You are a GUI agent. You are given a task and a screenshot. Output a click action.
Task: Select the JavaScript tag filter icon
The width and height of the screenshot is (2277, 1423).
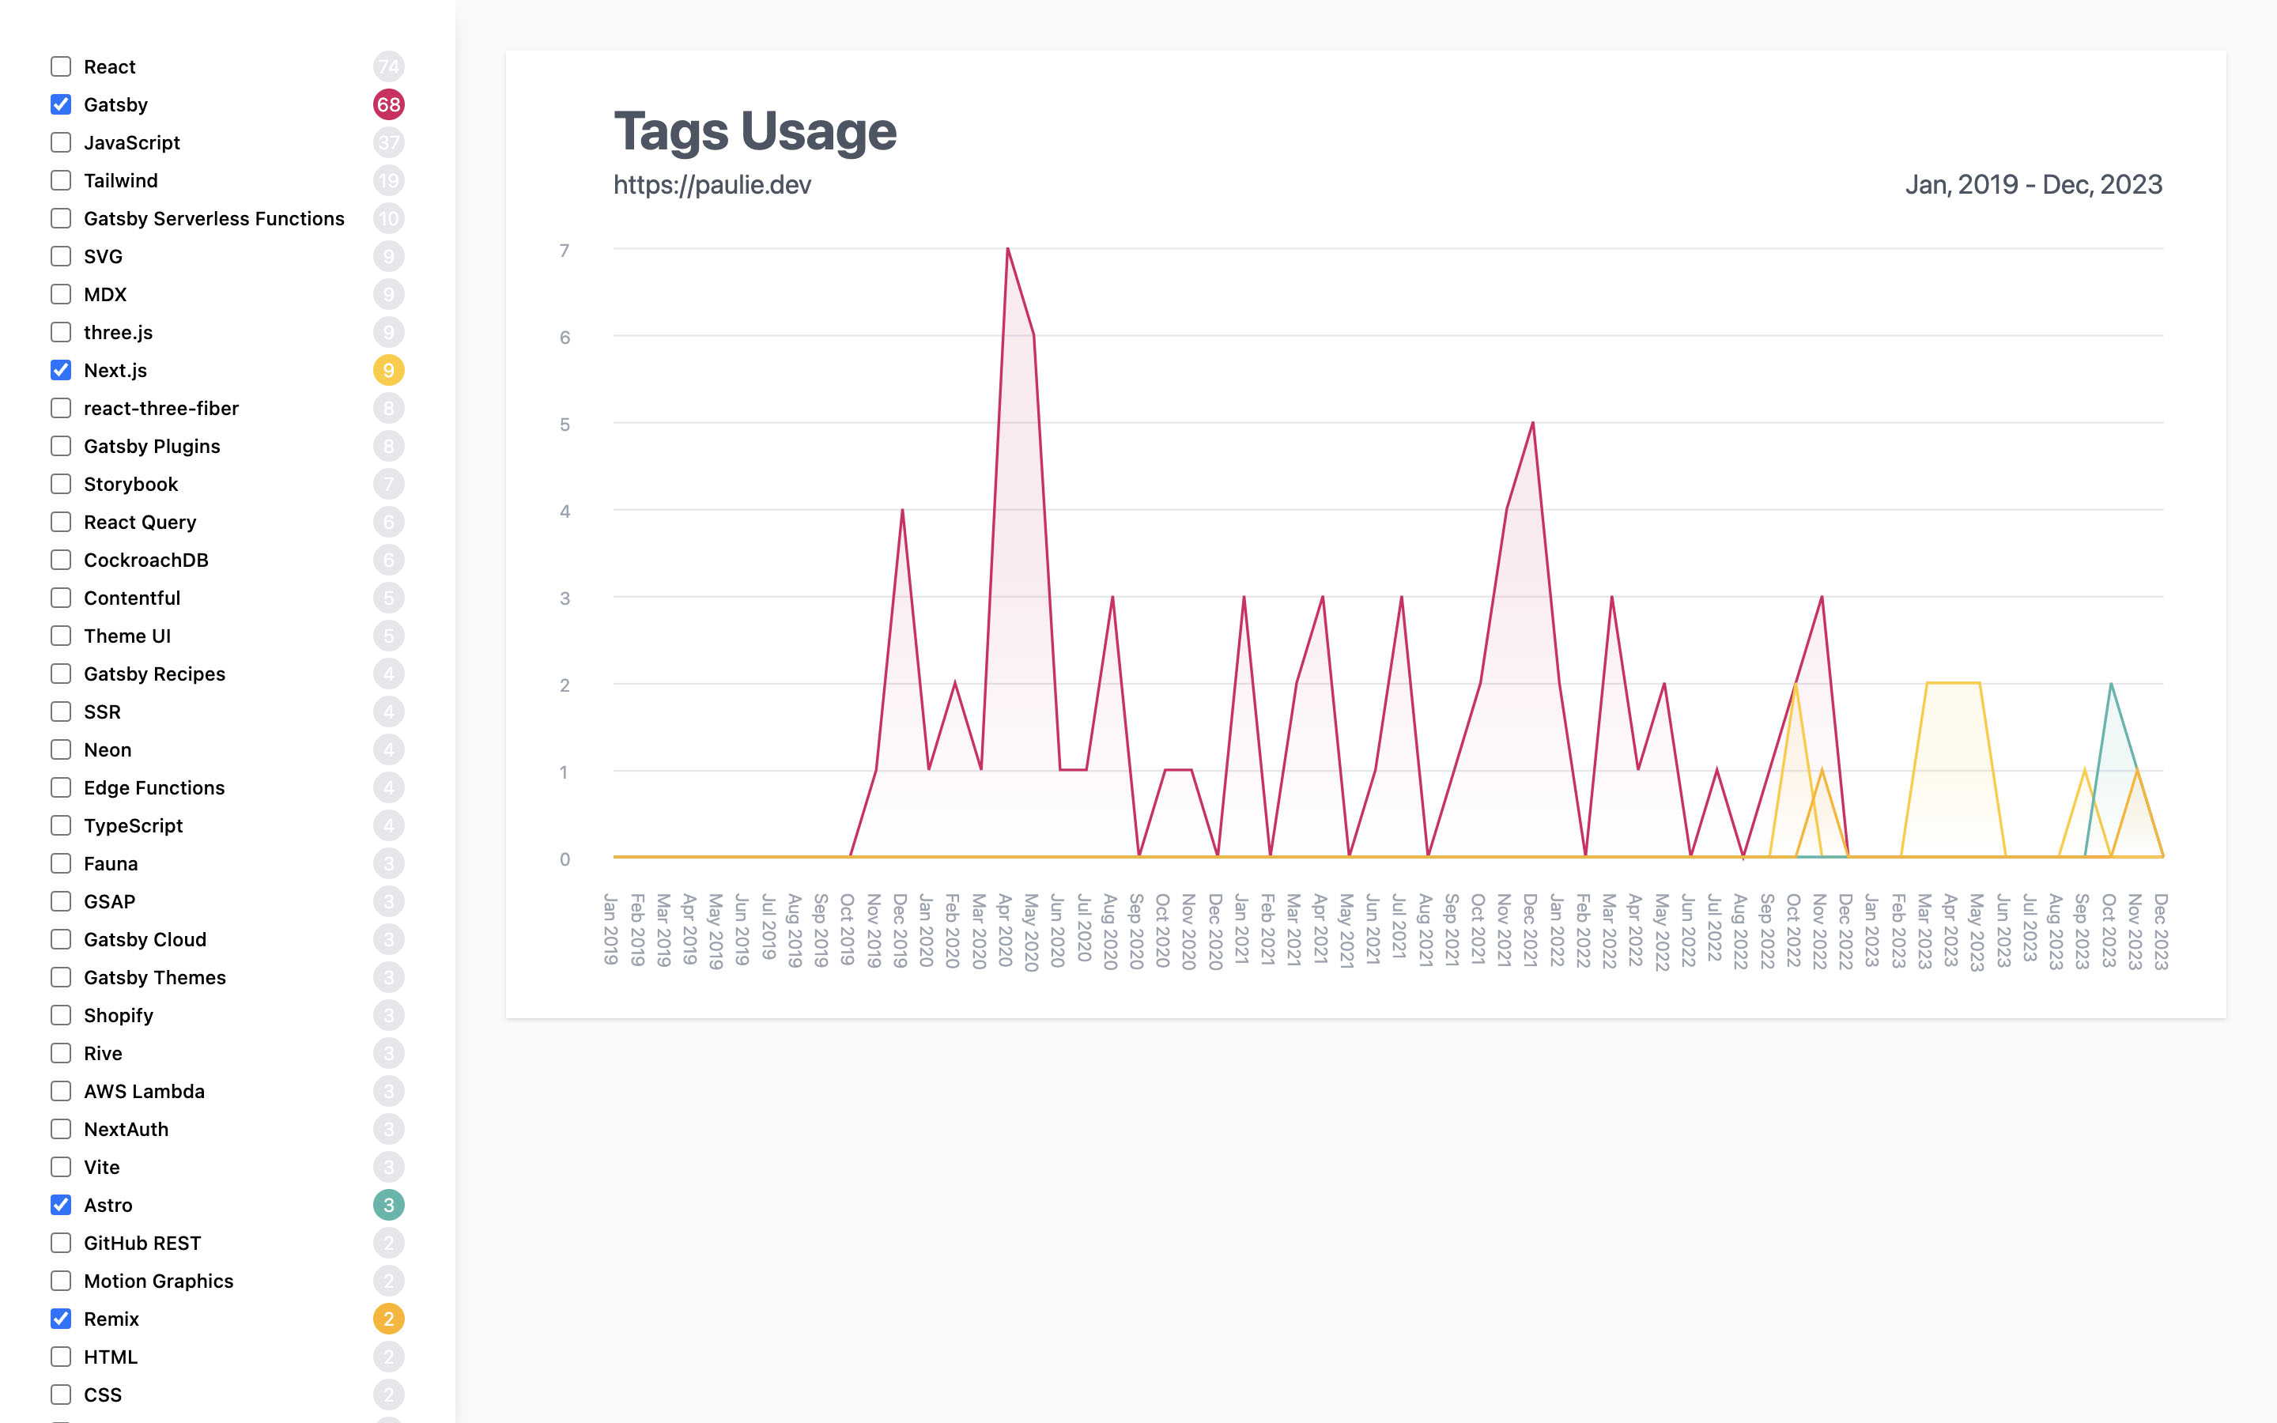61,142
